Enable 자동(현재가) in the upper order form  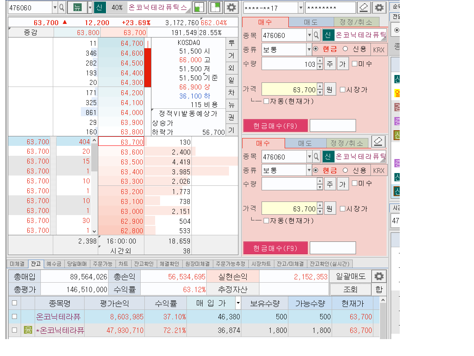[x=266, y=101]
